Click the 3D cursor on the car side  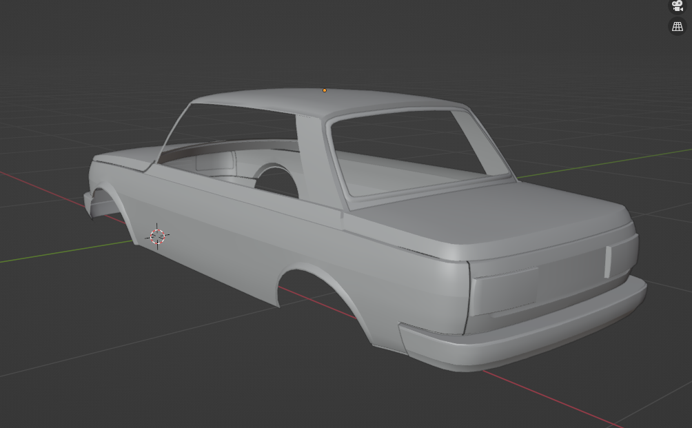coord(157,236)
